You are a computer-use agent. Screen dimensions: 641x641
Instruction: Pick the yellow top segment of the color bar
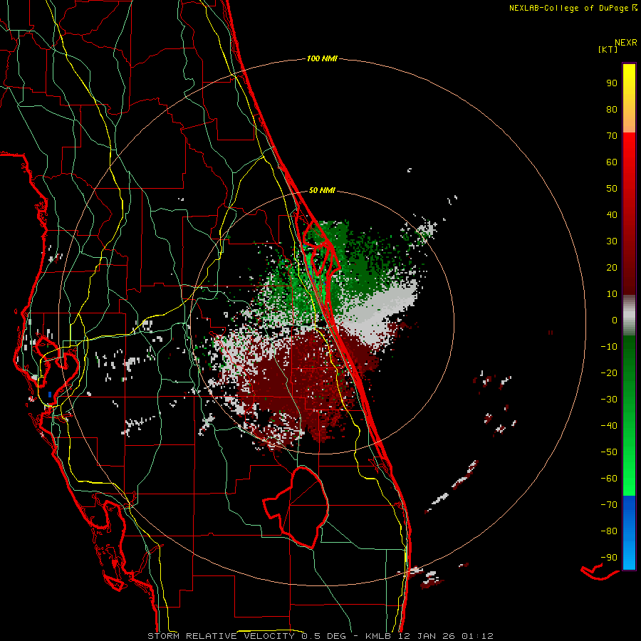point(629,98)
